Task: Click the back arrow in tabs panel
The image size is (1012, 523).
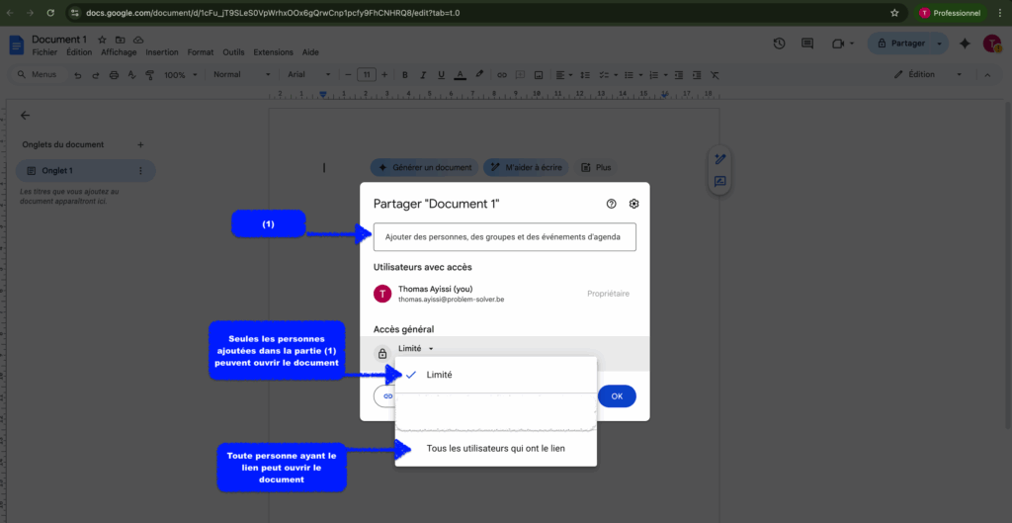Action: (x=26, y=116)
